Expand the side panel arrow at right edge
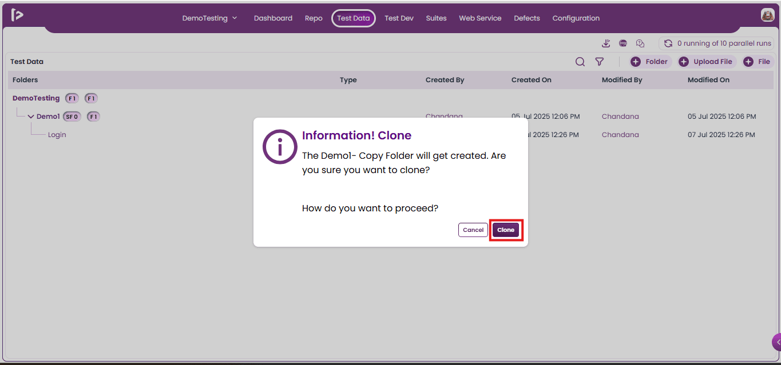781x365 pixels. [x=777, y=342]
